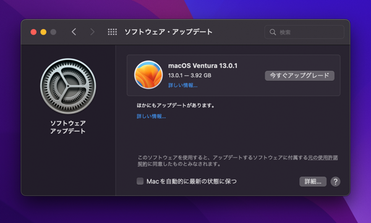Open 詳しい情報 link under other updates
Image resolution: width=371 pixels, height=223 pixels.
tap(151, 116)
